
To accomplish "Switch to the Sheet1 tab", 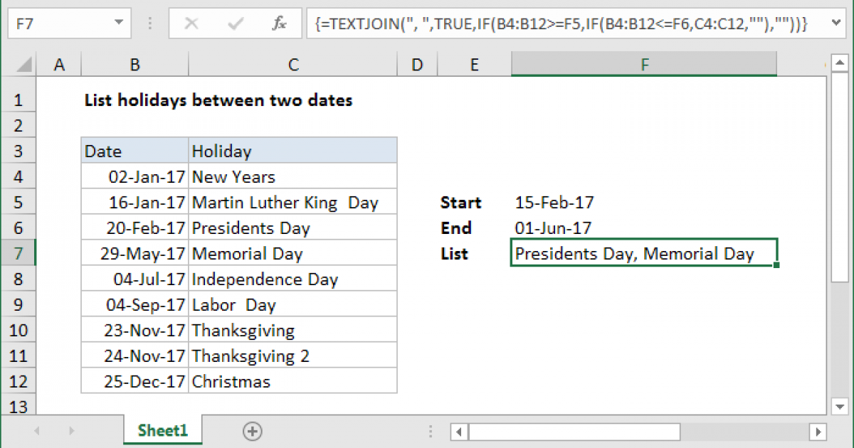I will tap(162, 431).
